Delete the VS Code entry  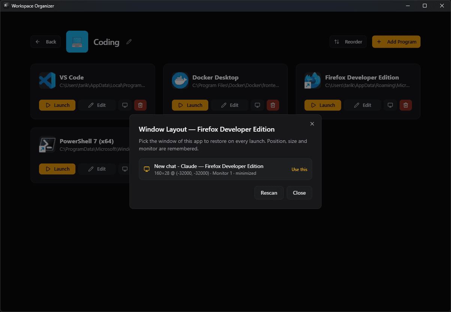140,105
